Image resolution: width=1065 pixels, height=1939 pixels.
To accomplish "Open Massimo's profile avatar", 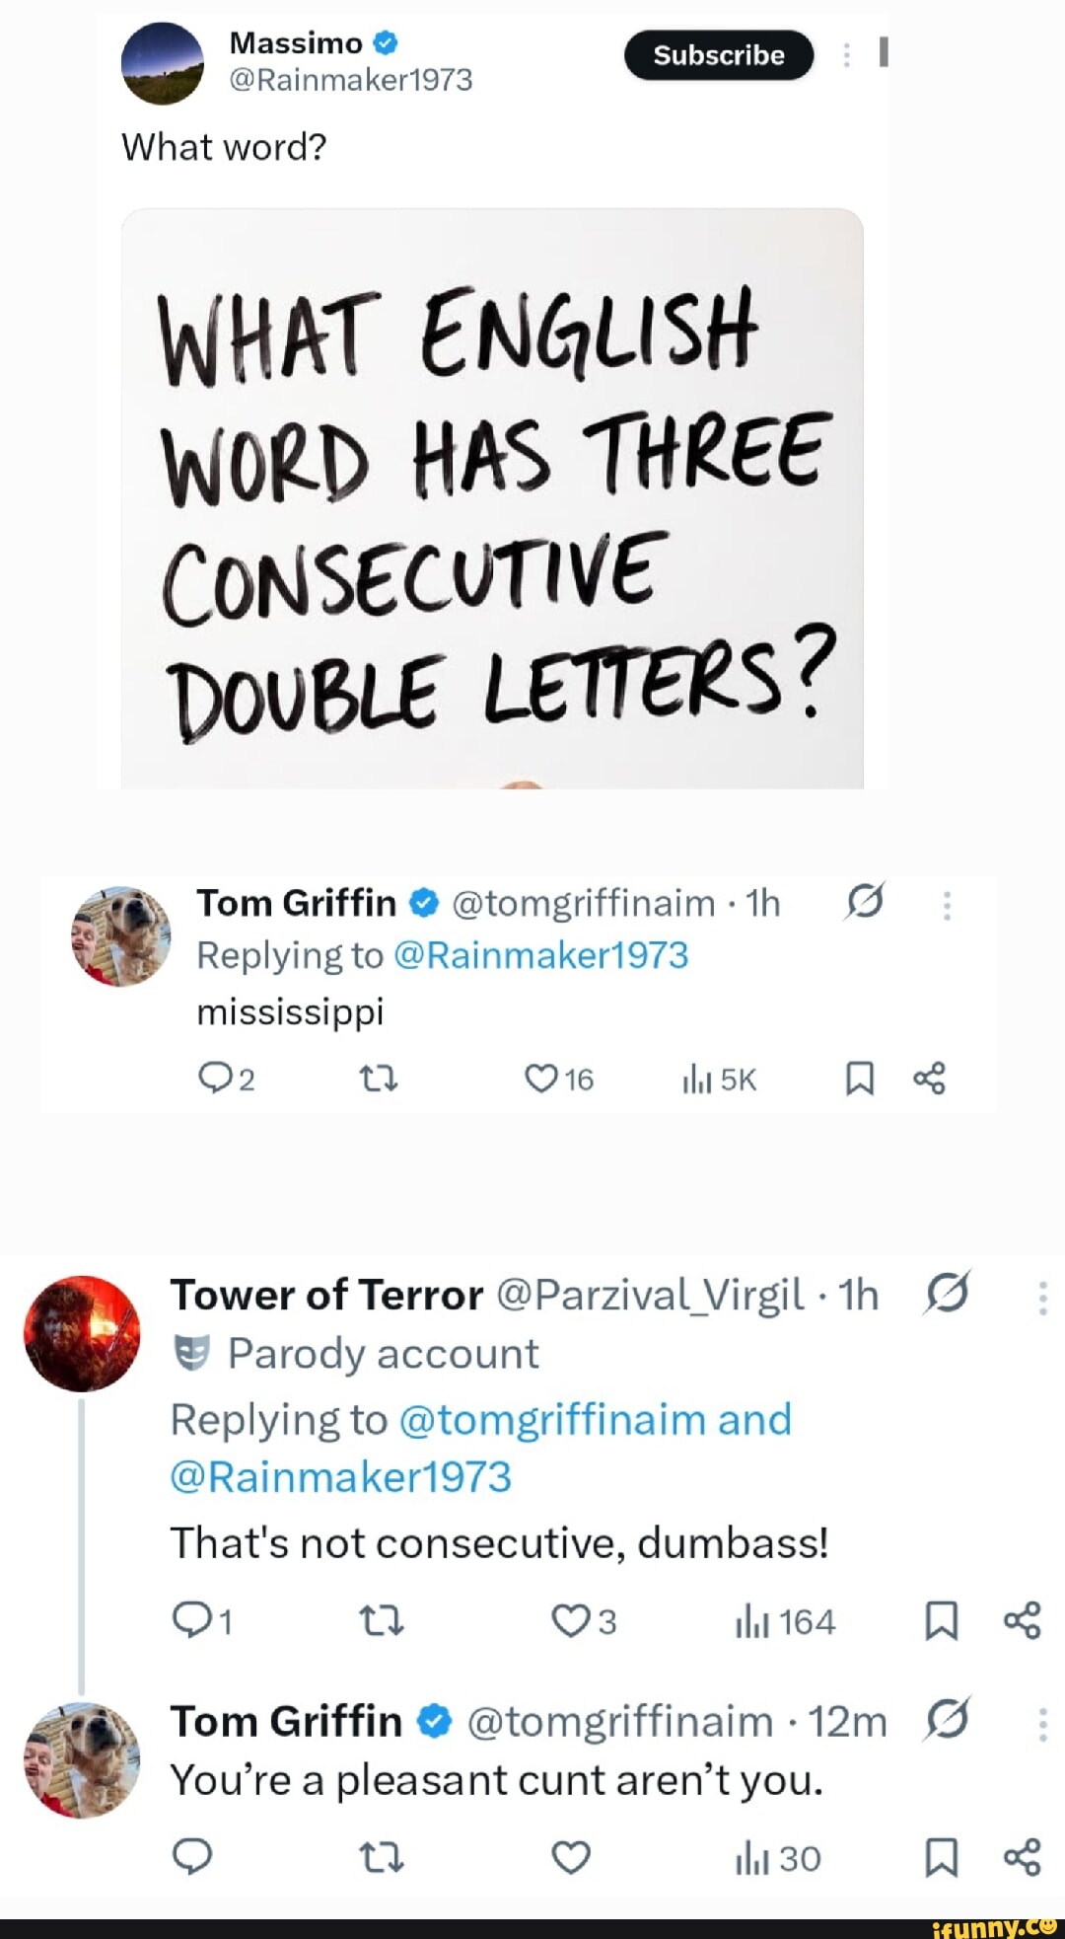I will 162,63.
